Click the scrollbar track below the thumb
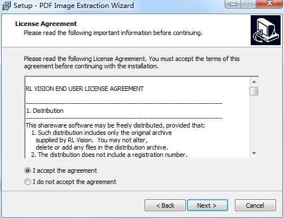Viewport: 284px width, 219px height. (254, 122)
